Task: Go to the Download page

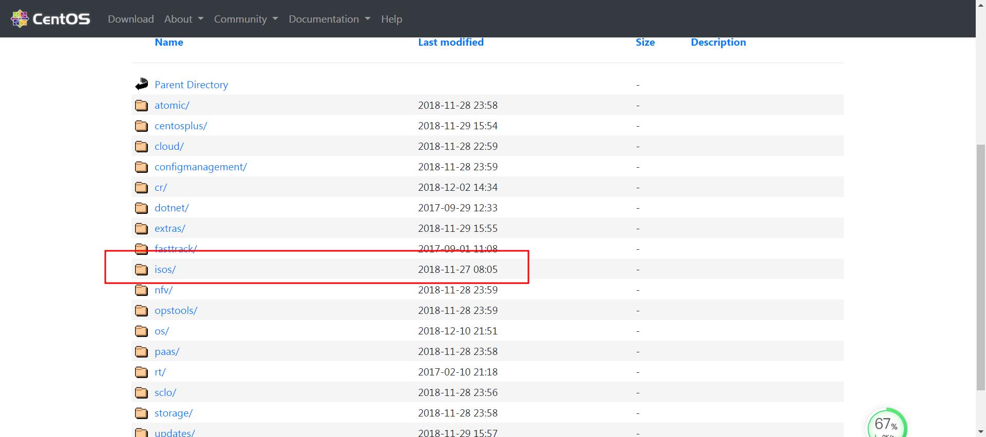Action: [x=130, y=19]
